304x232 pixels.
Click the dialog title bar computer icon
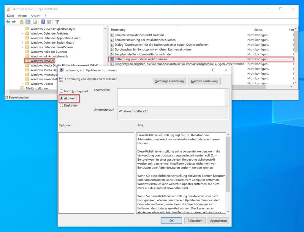61,70
